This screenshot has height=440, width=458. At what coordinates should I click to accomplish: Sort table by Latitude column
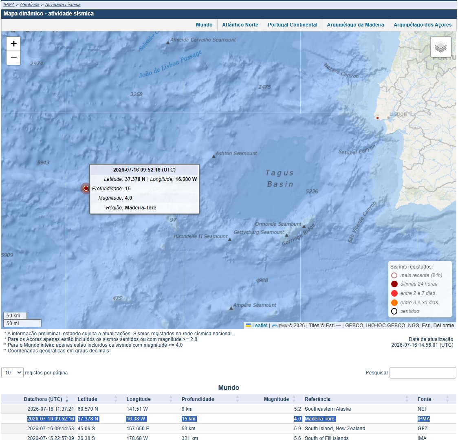click(87, 399)
